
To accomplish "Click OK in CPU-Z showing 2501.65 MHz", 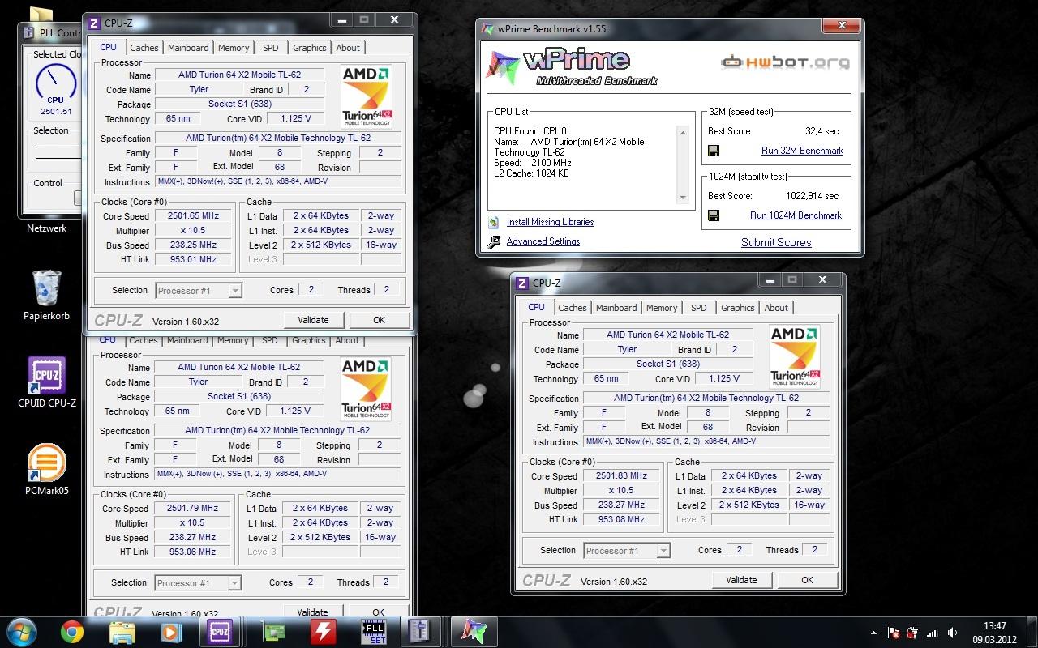I will [x=379, y=320].
